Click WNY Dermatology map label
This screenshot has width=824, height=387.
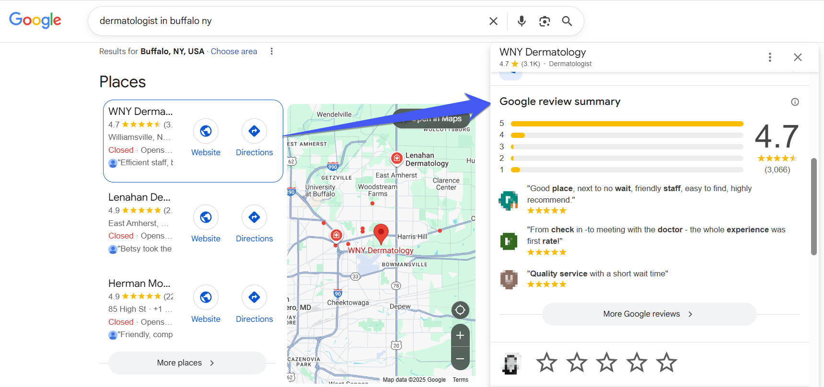(381, 250)
